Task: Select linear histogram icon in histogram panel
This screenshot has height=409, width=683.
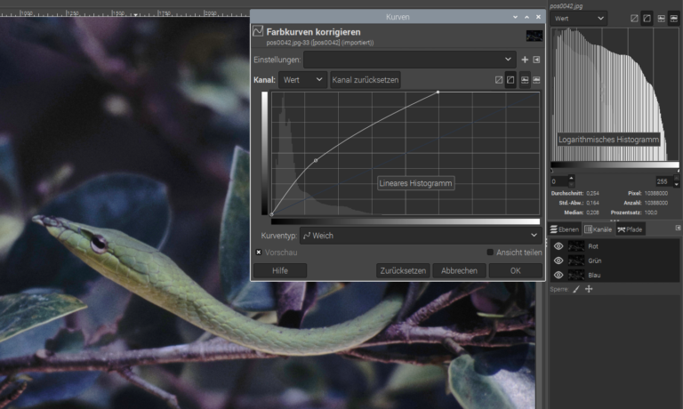Action: click(x=633, y=19)
